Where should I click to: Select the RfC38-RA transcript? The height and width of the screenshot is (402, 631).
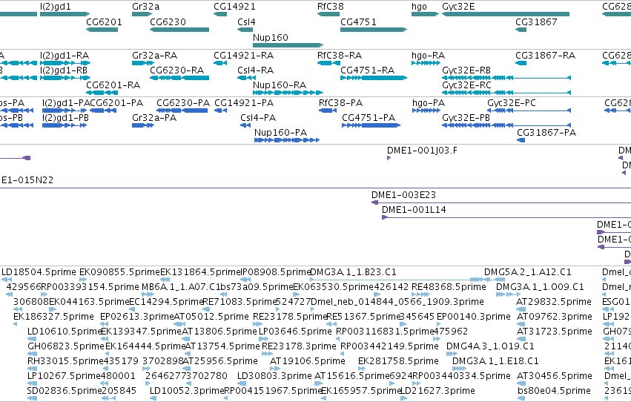[x=328, y=63]
